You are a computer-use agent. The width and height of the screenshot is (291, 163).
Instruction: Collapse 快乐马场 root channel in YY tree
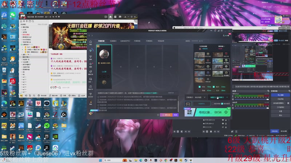tap(21, 27)
